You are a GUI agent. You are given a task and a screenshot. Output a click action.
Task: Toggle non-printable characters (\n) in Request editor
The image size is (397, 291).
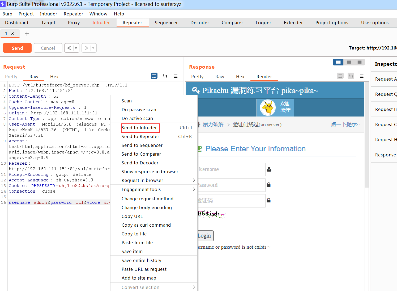tap(165, 76)
